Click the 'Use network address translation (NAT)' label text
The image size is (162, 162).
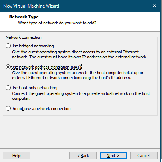point(46,67)
